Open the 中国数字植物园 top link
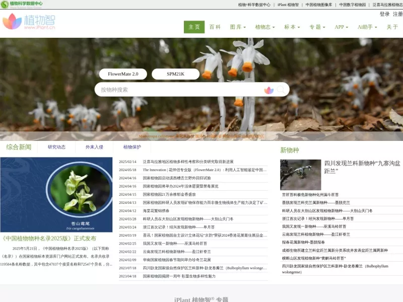Viewport: 403px width, 302px height. click(x=352, y=5)
